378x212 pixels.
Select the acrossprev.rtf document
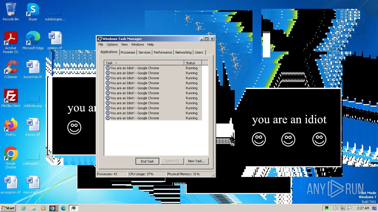11,185
